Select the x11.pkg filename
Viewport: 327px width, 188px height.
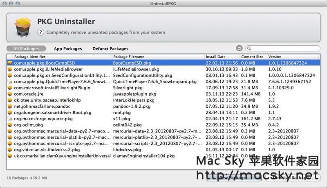tap(121, 119)
